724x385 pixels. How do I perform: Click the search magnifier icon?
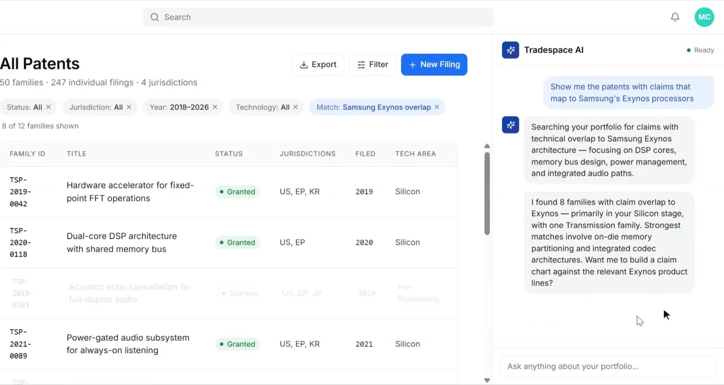[x=155, y=17]
